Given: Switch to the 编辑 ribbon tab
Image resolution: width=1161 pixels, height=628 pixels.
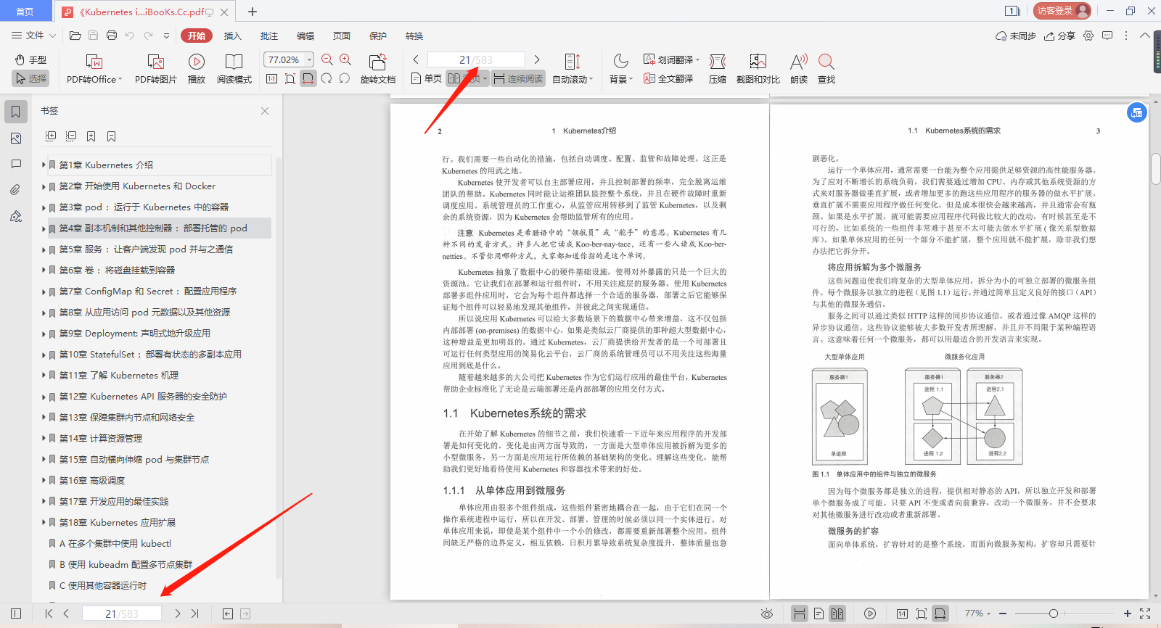Looking at the screenshot, I should 305,36.
